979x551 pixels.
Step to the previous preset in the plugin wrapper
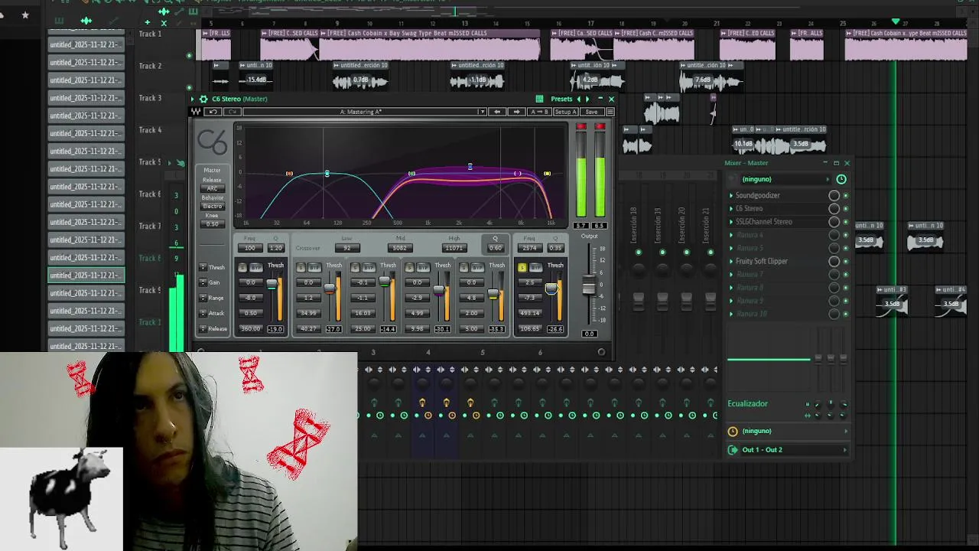pyautogui.click(x=579, y=99)
